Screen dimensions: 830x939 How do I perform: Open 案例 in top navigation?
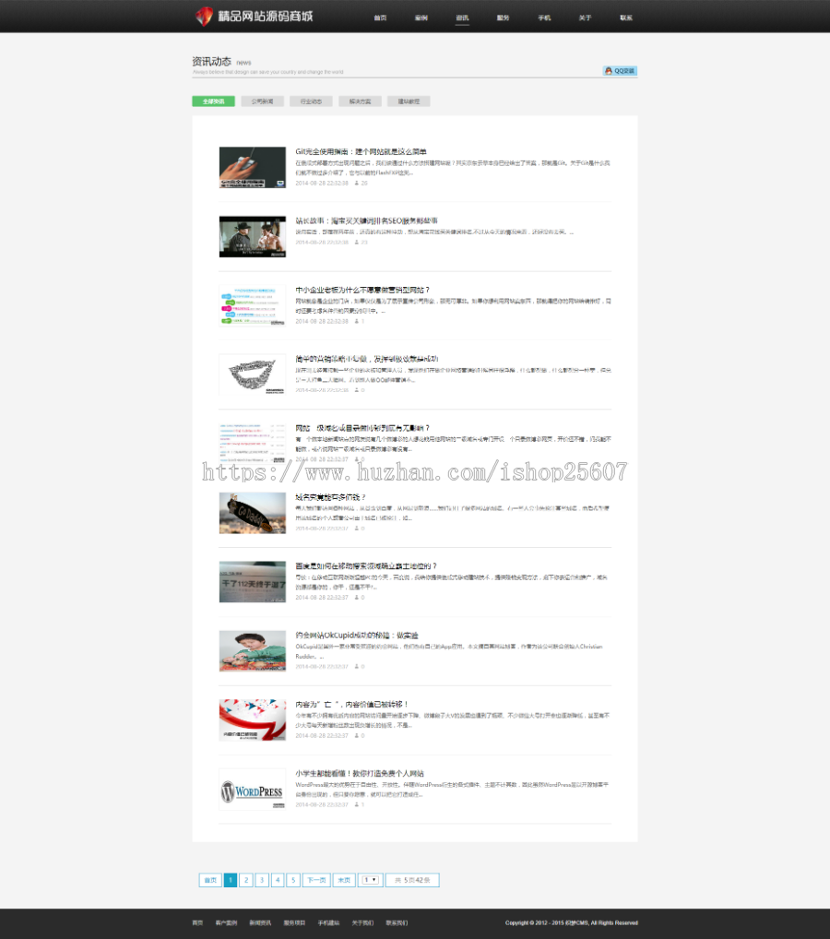[421, 18]
